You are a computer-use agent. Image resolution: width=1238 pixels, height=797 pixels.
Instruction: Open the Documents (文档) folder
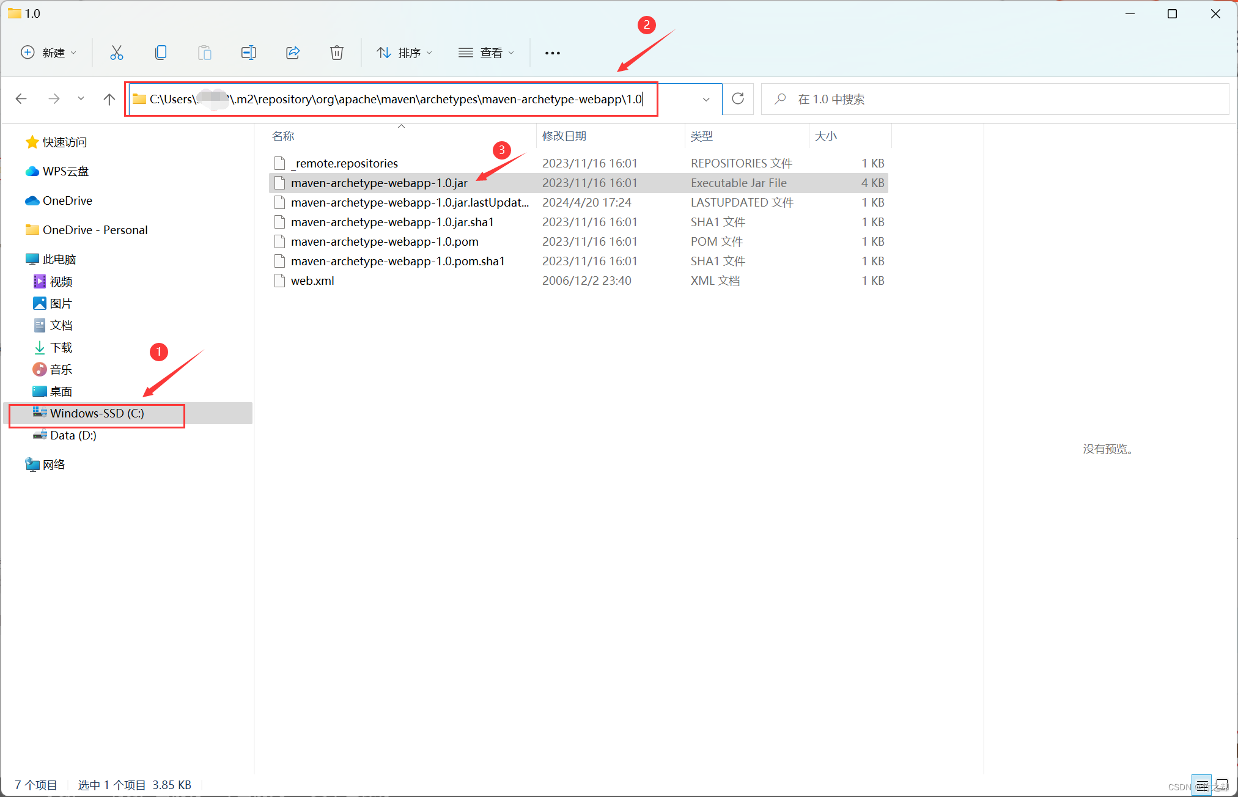point(53,325)
